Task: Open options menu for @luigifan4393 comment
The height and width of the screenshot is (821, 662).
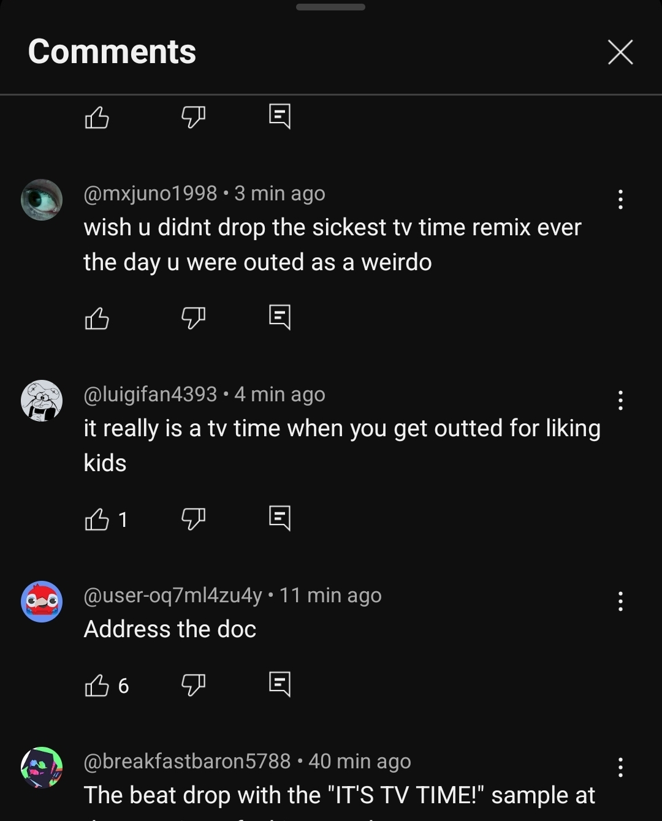Action: 620,400
